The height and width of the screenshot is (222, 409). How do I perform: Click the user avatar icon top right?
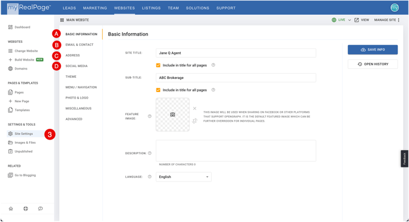click(395, 8)
